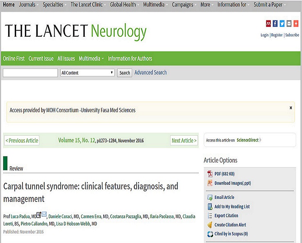The width and height of the screenshot is (302, 243).
Task: Click the Search button
Action: tap(125, 73)
